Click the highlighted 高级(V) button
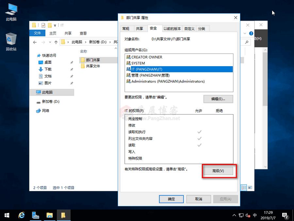The width and height of the screenshot is (294, 221). pyautogui.click(x=219, y=171)
